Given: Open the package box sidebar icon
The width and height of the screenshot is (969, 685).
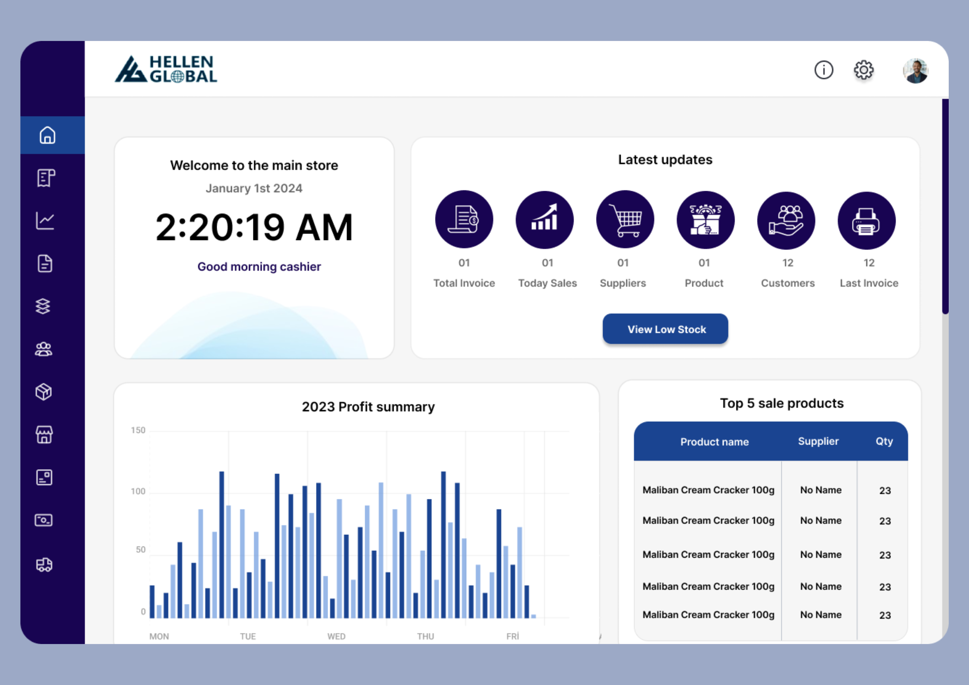Looking at the screenshot, I should click(x=44, y=391).
